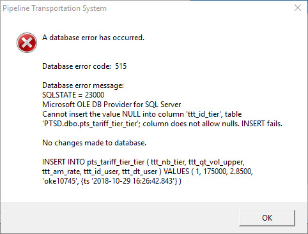Click the 'Database error message:' label
This screenshot has width=308, height=234.
83,85
